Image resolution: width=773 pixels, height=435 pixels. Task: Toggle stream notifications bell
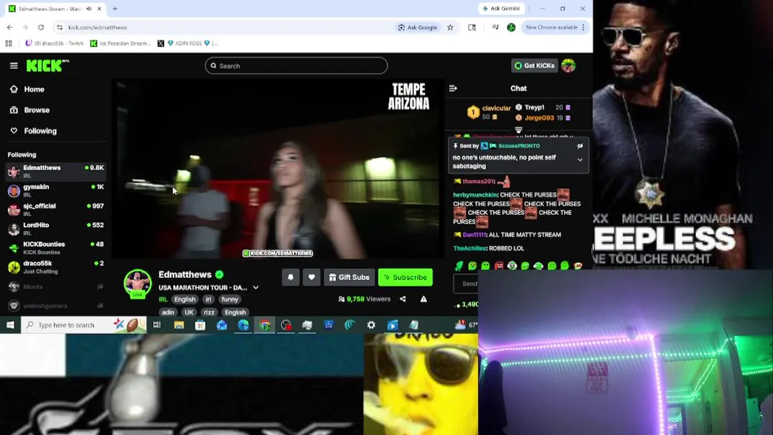click(290, 277)
